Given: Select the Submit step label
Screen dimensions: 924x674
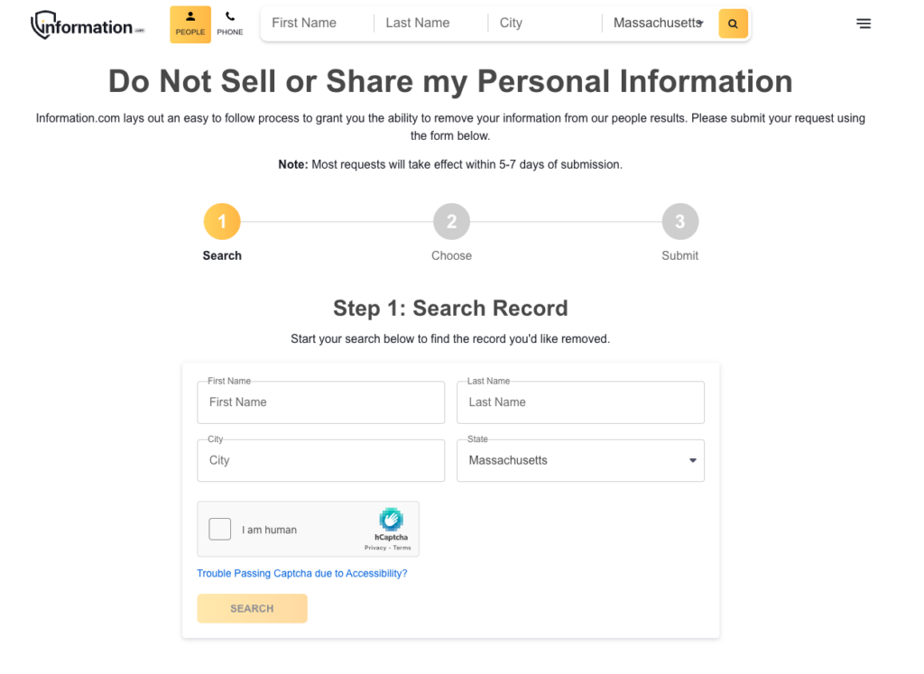Looking at the screenshot, I should tap(679, 255).
